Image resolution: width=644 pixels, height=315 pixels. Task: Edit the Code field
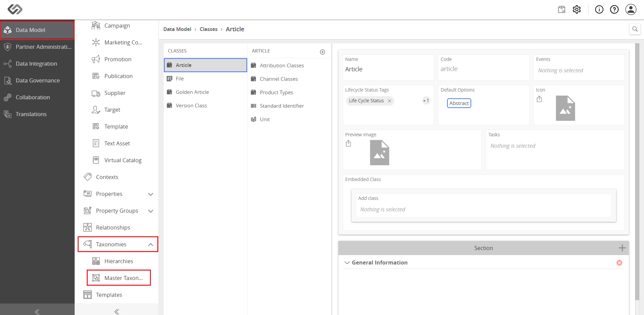[483, 69]
